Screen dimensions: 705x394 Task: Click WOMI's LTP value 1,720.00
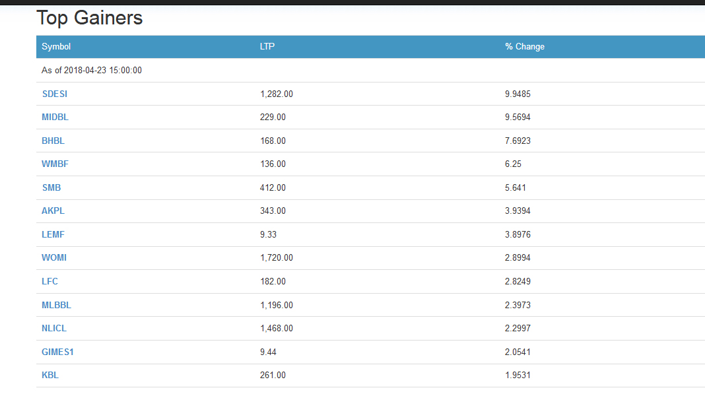point(277,258)
